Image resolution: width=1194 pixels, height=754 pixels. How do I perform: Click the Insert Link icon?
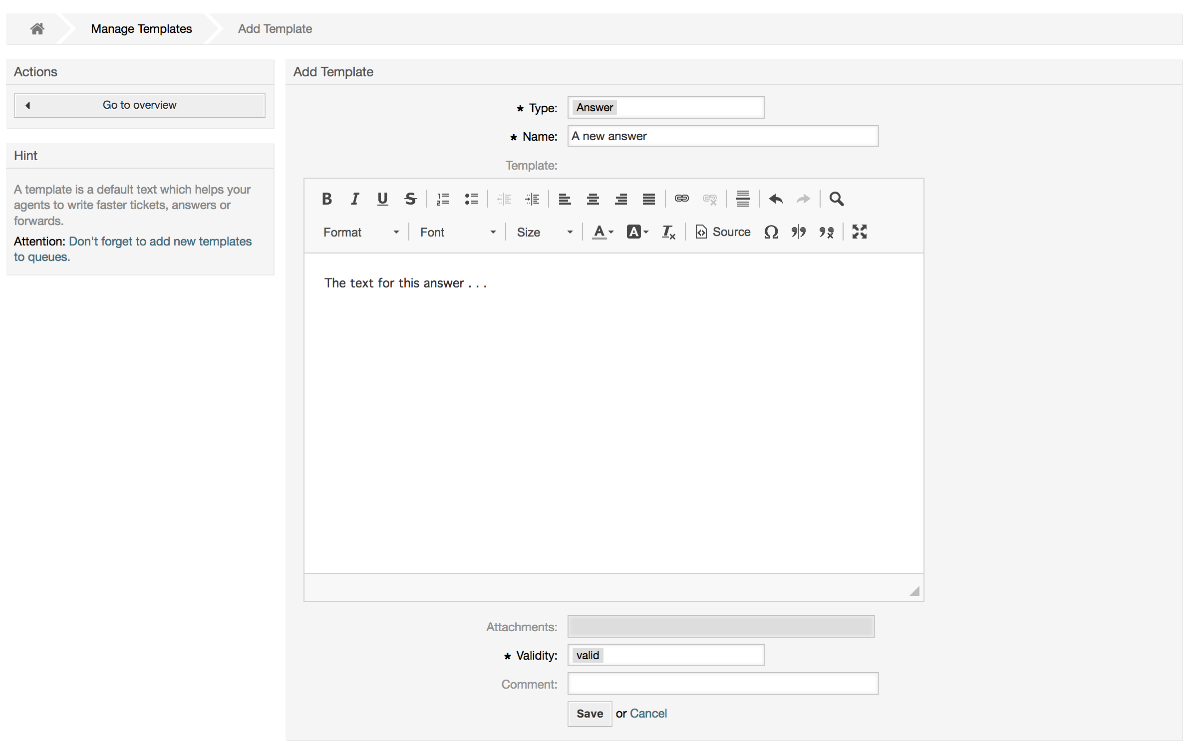(x=682, y=199)
